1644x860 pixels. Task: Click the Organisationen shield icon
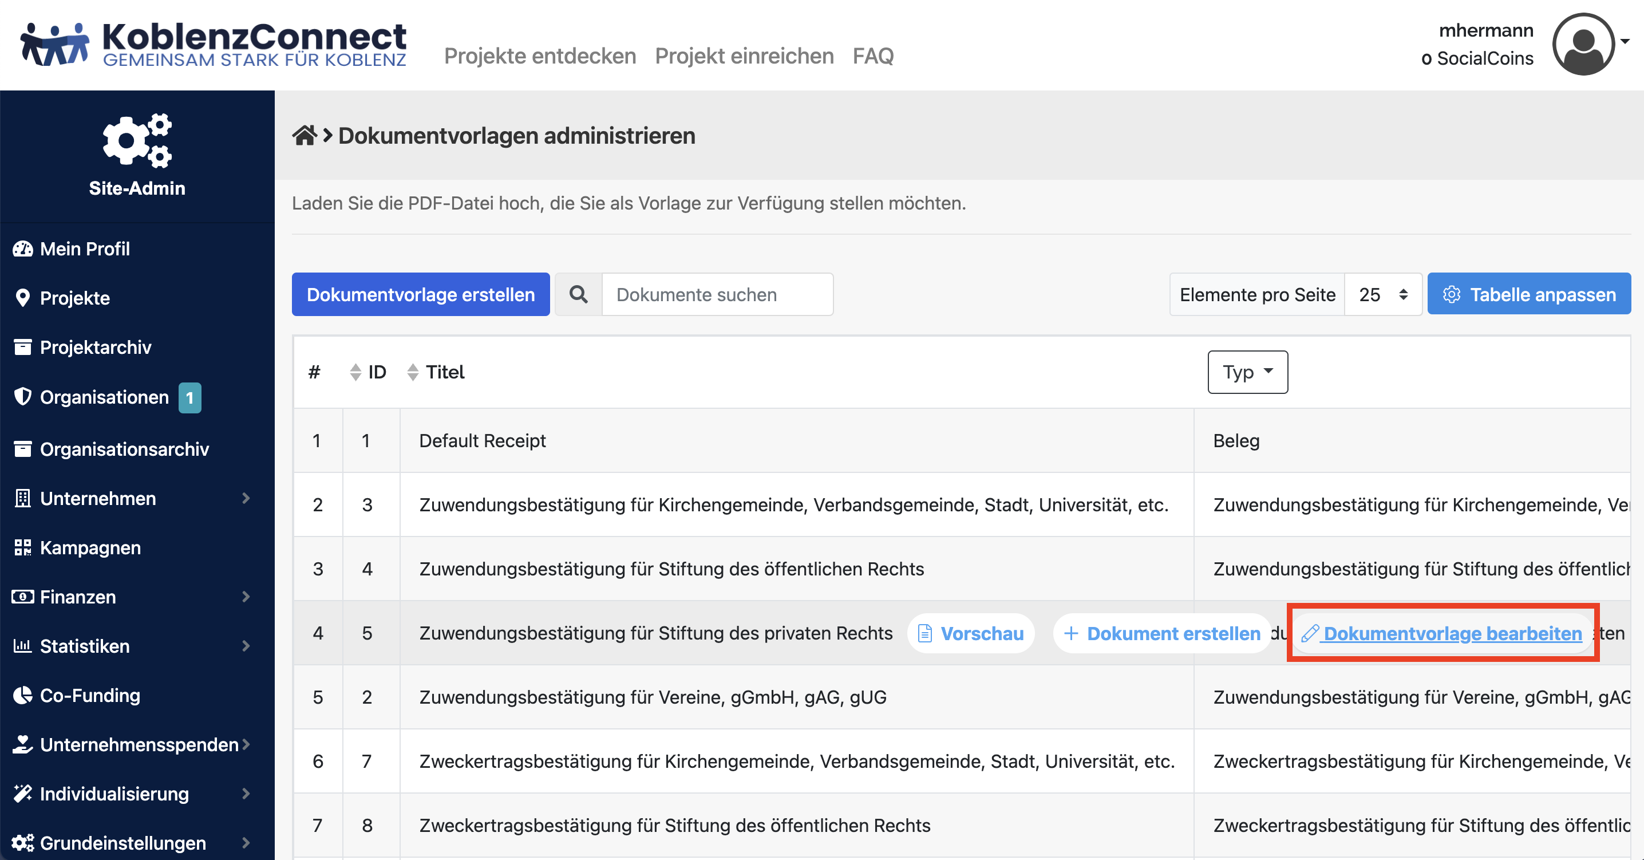tap(22, 396)
